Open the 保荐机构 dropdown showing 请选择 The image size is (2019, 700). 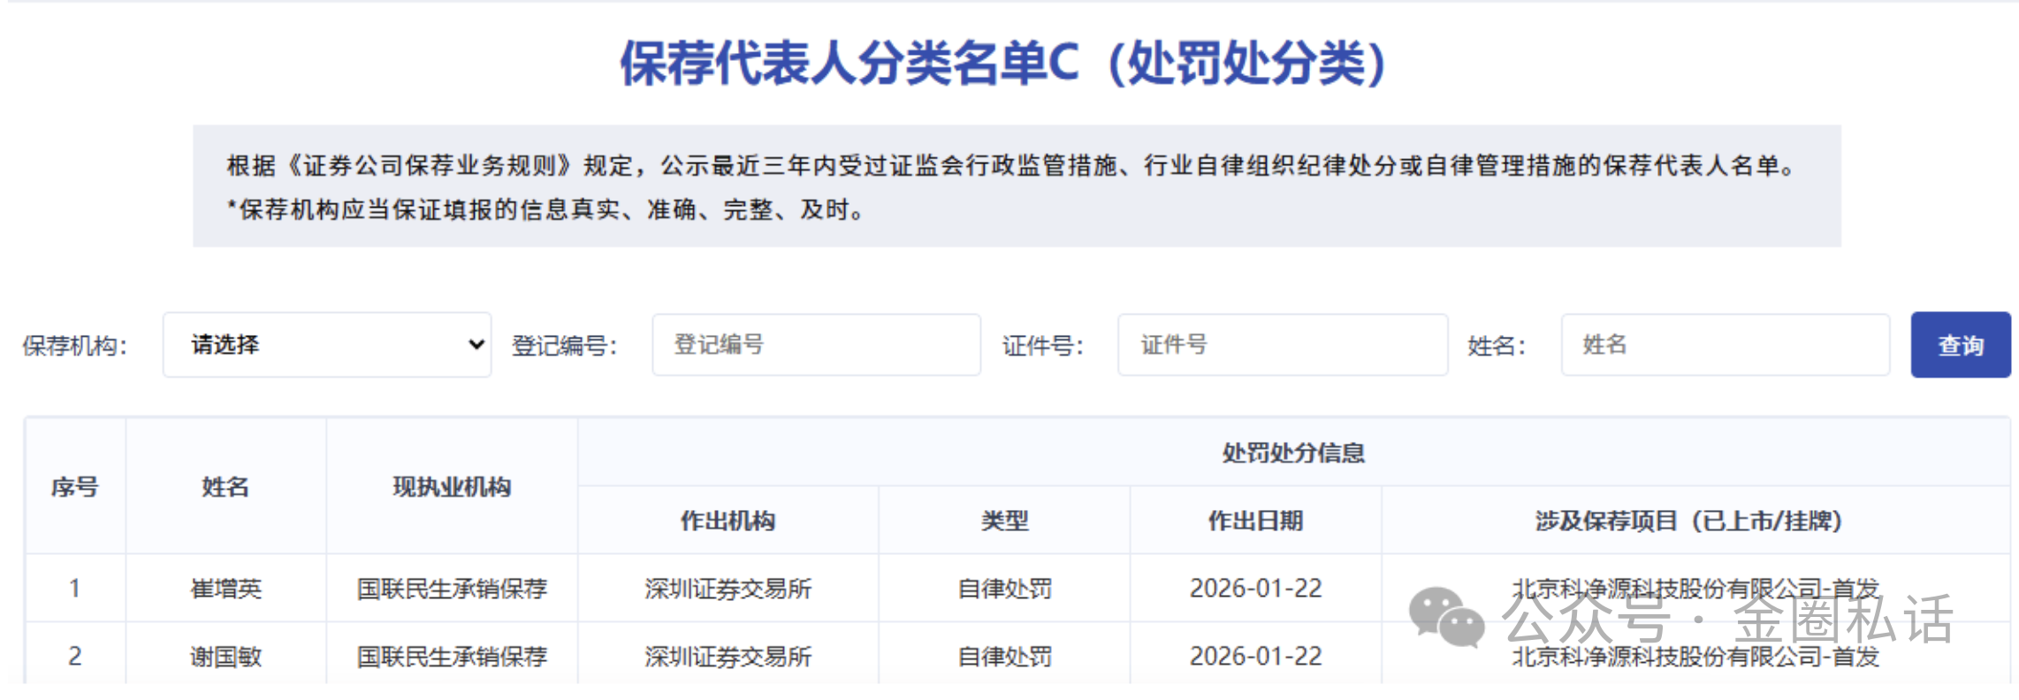(x=326, y=345)
